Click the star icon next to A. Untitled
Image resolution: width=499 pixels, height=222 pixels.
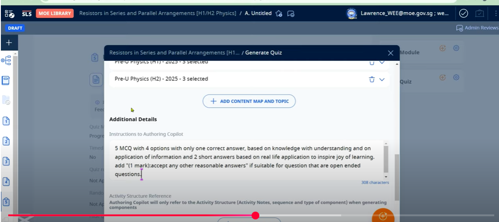tap(279, 14)
